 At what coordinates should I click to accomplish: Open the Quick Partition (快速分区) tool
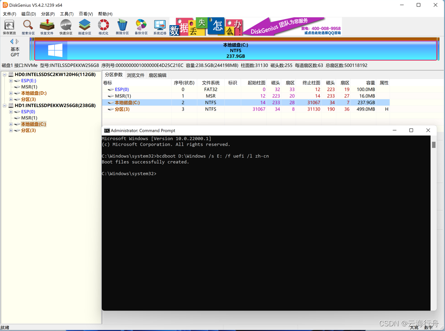(x=66, y=27)
